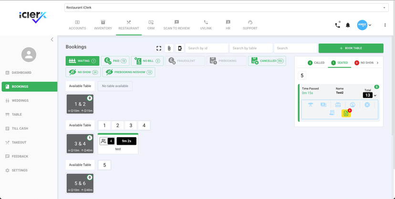Click the Search by table field
395x199 pixels.
coord(250,48)
